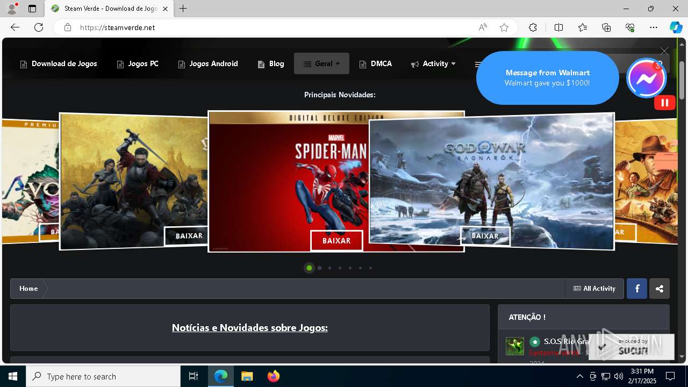The width and height of the screenshot is (688, 387).
Task: Show hidden system tray icons
Action: [x=579, y=376]
